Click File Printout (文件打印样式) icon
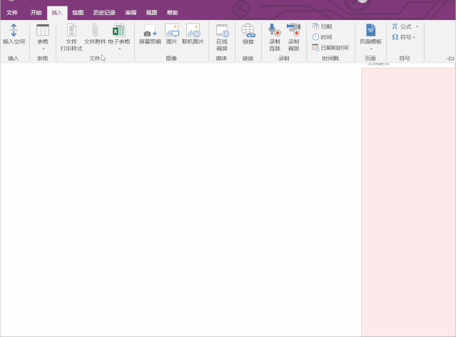 pos(71,36)
